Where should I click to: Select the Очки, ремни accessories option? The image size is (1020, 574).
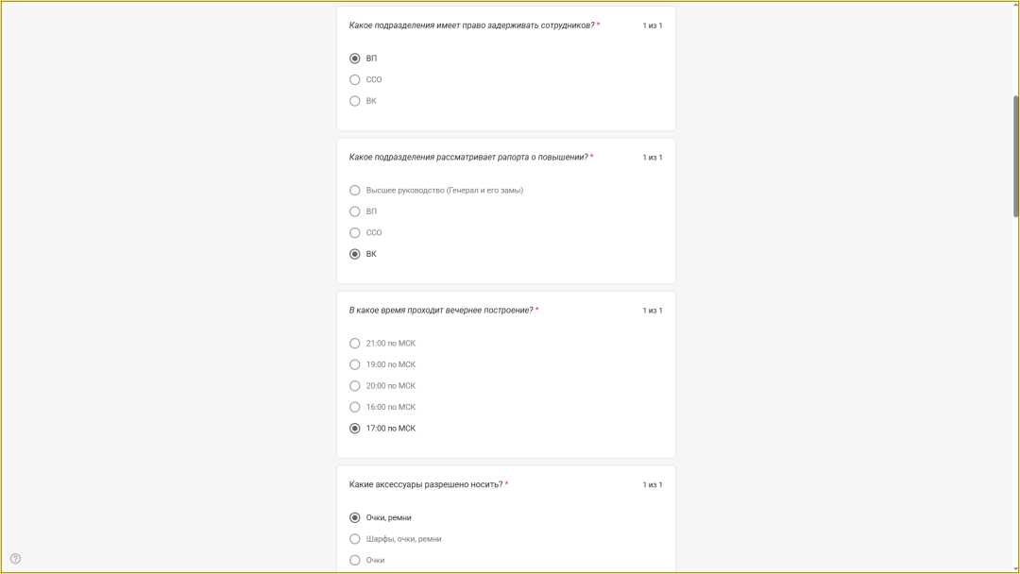355,518
